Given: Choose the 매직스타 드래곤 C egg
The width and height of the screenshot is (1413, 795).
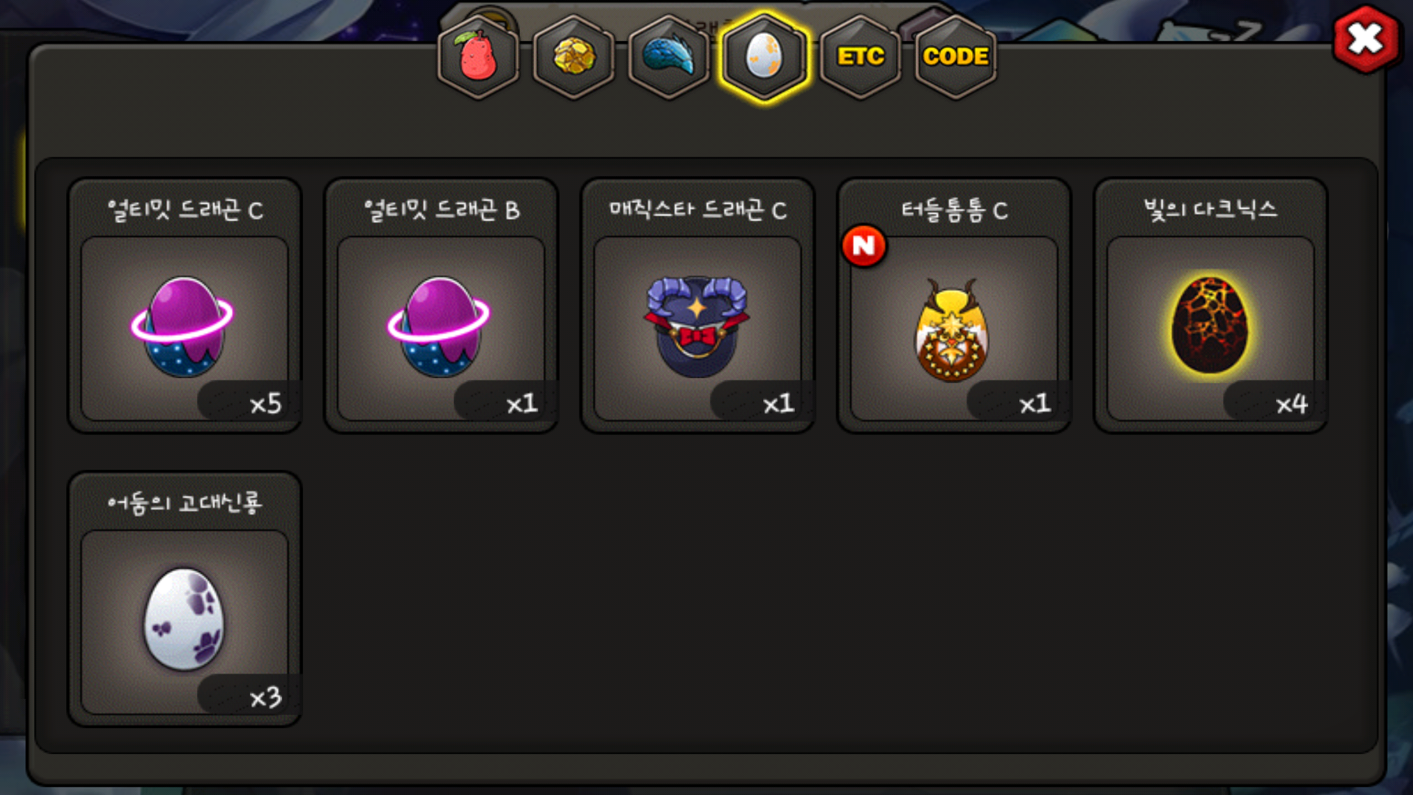Looking at the screenshot, I should pyautogui.click(x=697, y=328).
